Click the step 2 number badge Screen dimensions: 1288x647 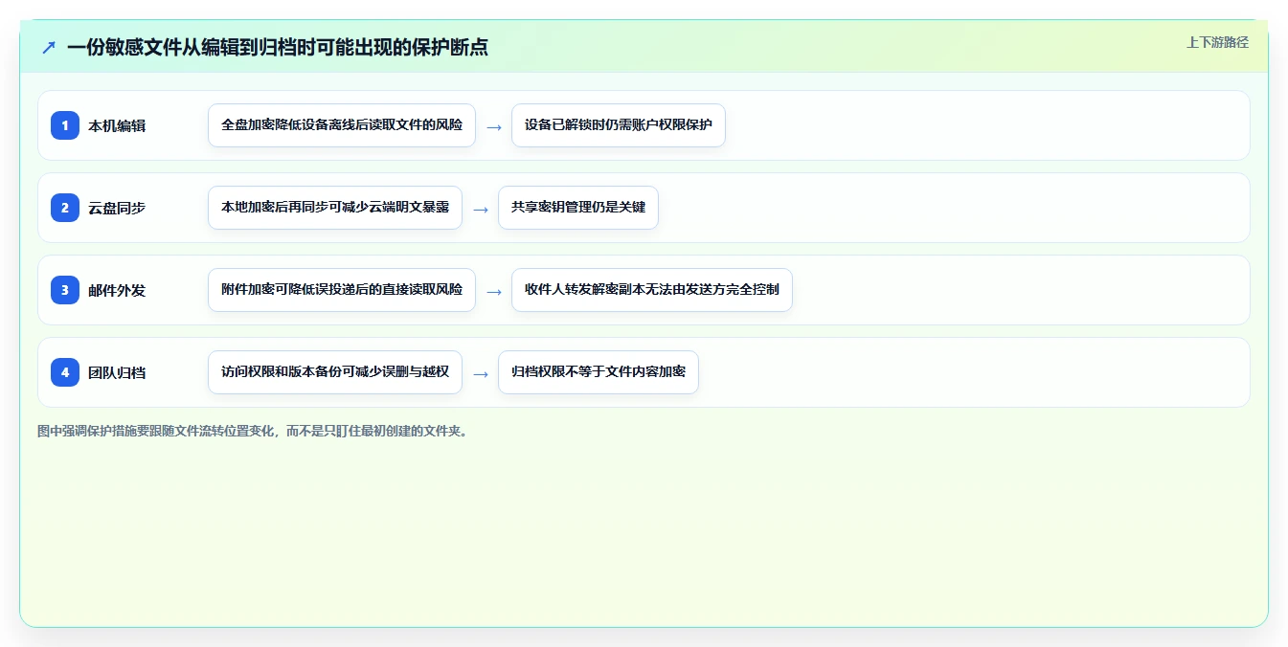pos(65,208)
